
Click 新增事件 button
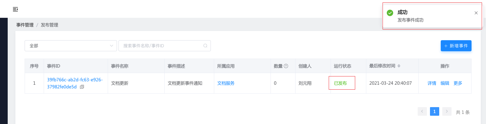(x=456, y=46)
